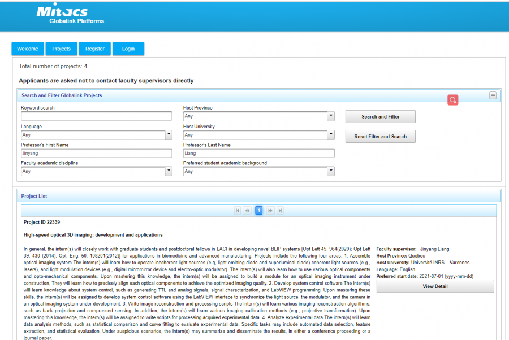Go to first page of project list

point(238,211)
